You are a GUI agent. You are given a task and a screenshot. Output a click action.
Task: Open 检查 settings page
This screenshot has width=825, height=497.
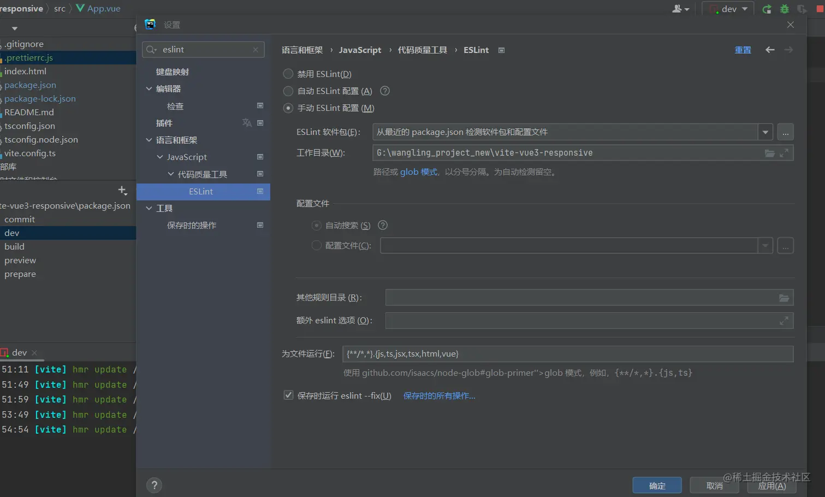point(175,106)
